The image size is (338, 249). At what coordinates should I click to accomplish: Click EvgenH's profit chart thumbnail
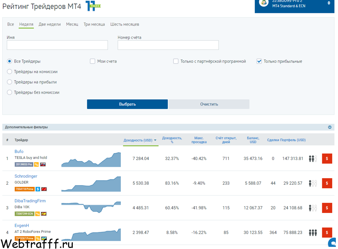91,235
